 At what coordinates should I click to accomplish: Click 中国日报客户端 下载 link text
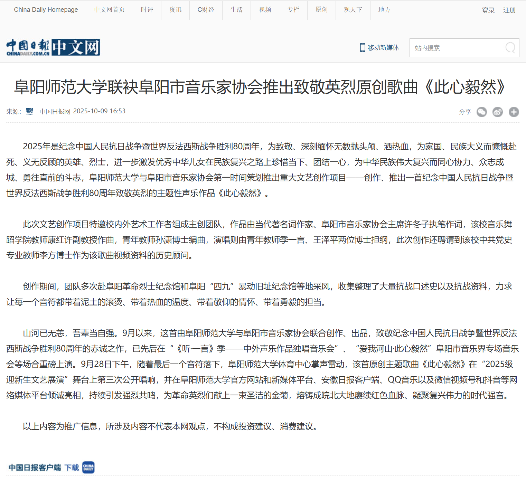point(44,468)
